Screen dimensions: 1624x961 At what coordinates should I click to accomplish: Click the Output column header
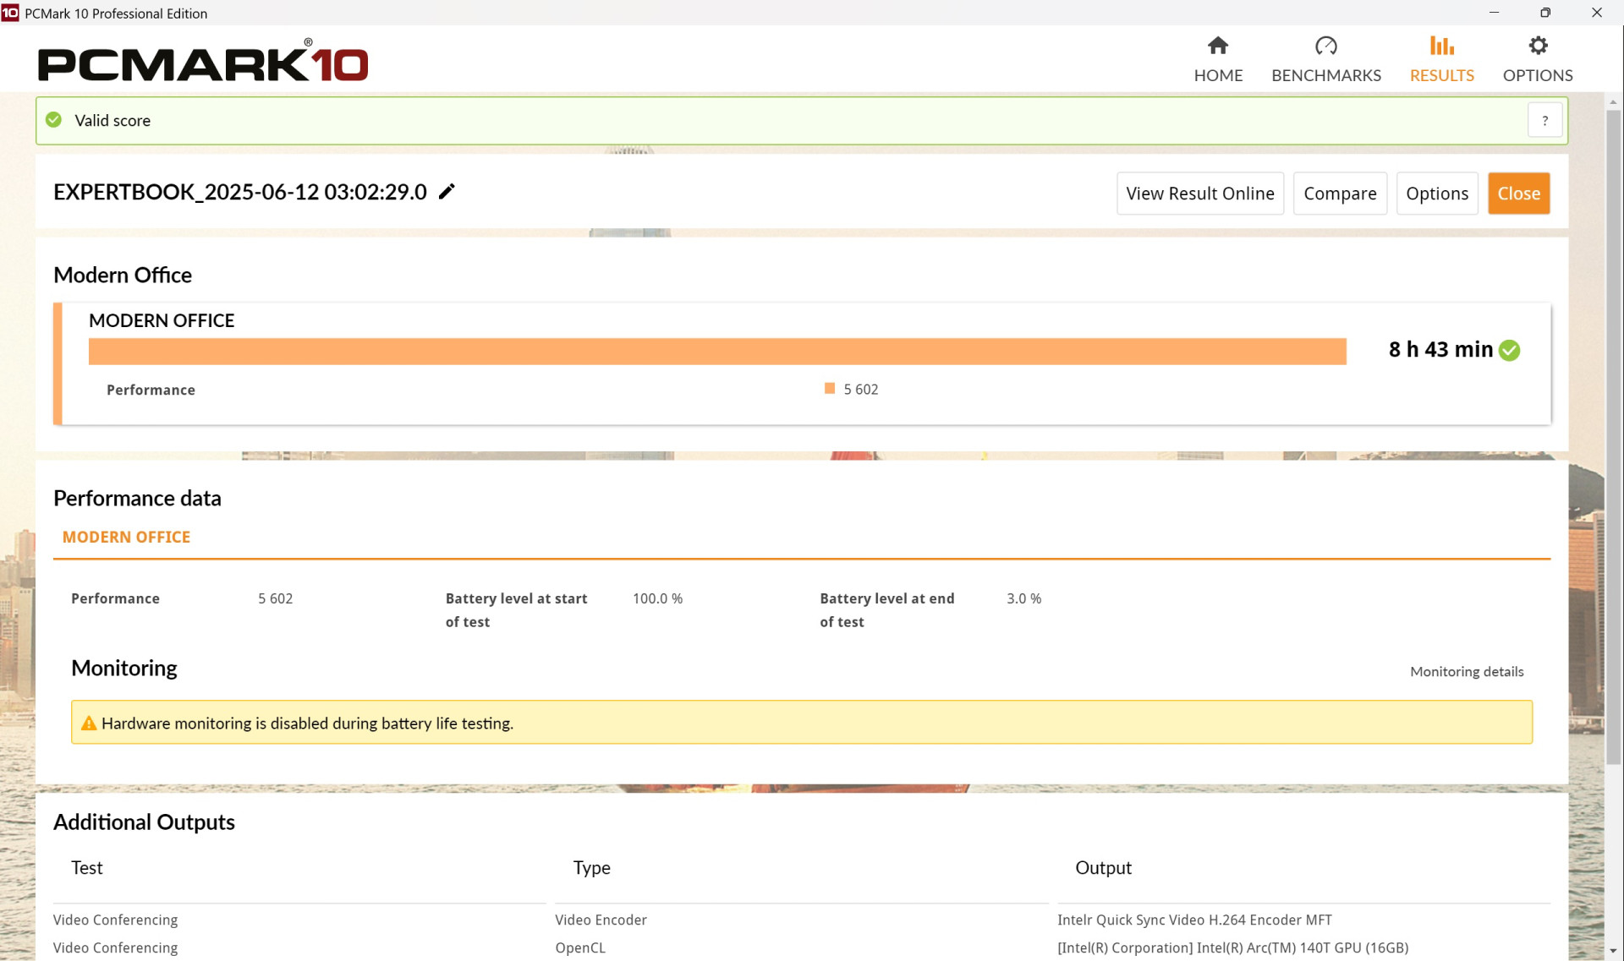pyautogui.click(x=1103, y=868)
